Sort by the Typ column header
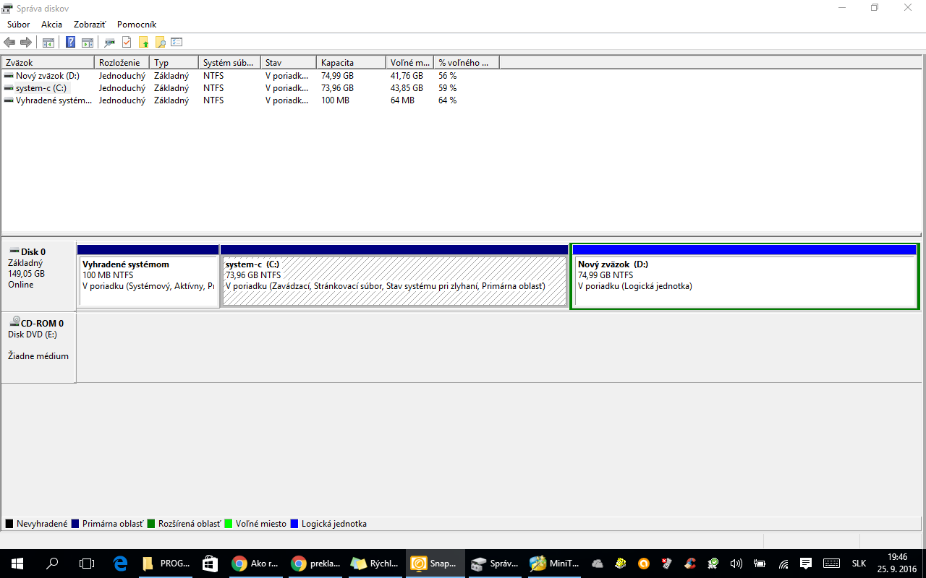926x578 pixels. (174, 63)
